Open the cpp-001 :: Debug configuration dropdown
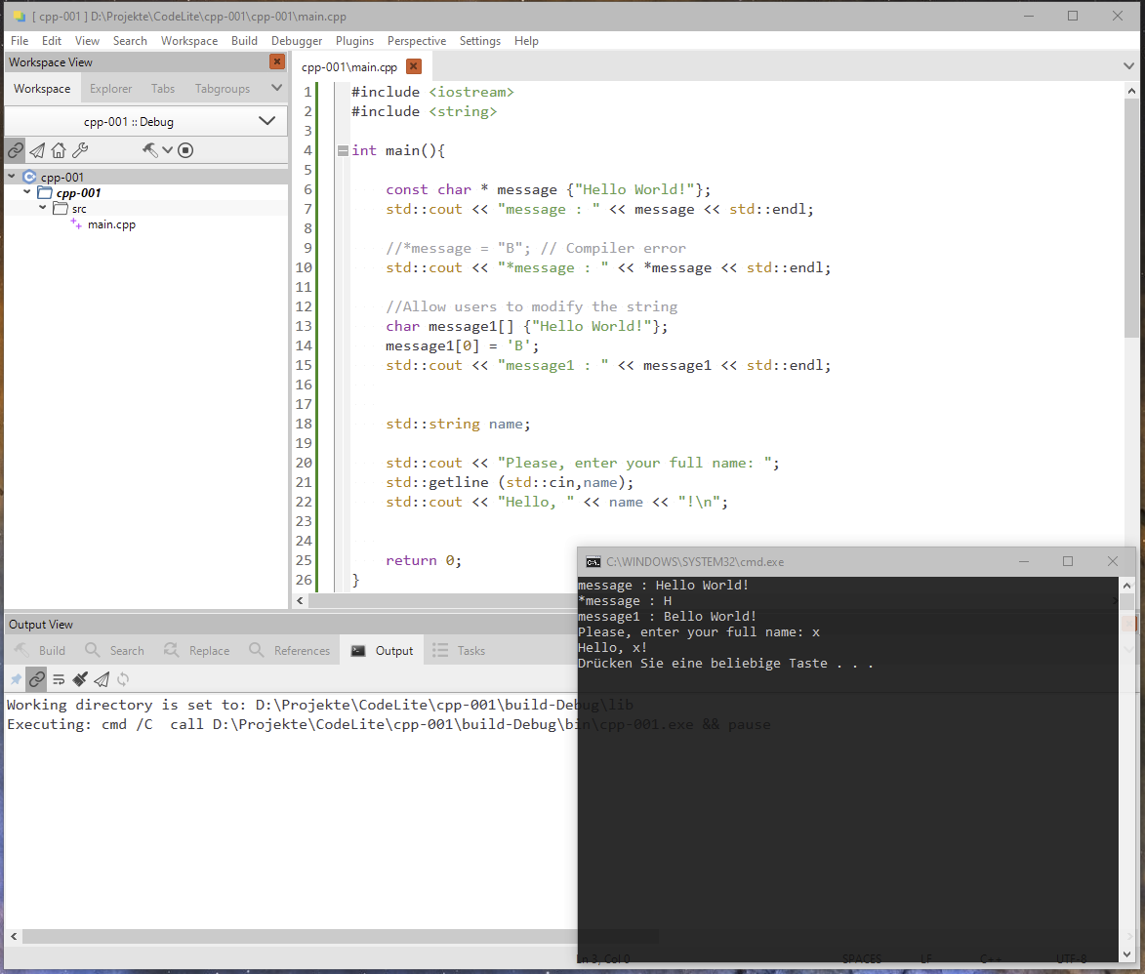1145x974 pixels. (146, 121)
